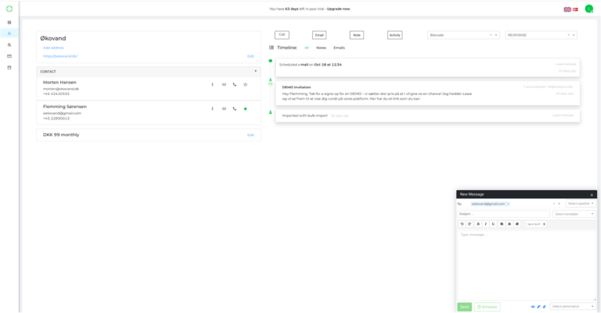Star Morten Hansen as the primary contact

245,85
